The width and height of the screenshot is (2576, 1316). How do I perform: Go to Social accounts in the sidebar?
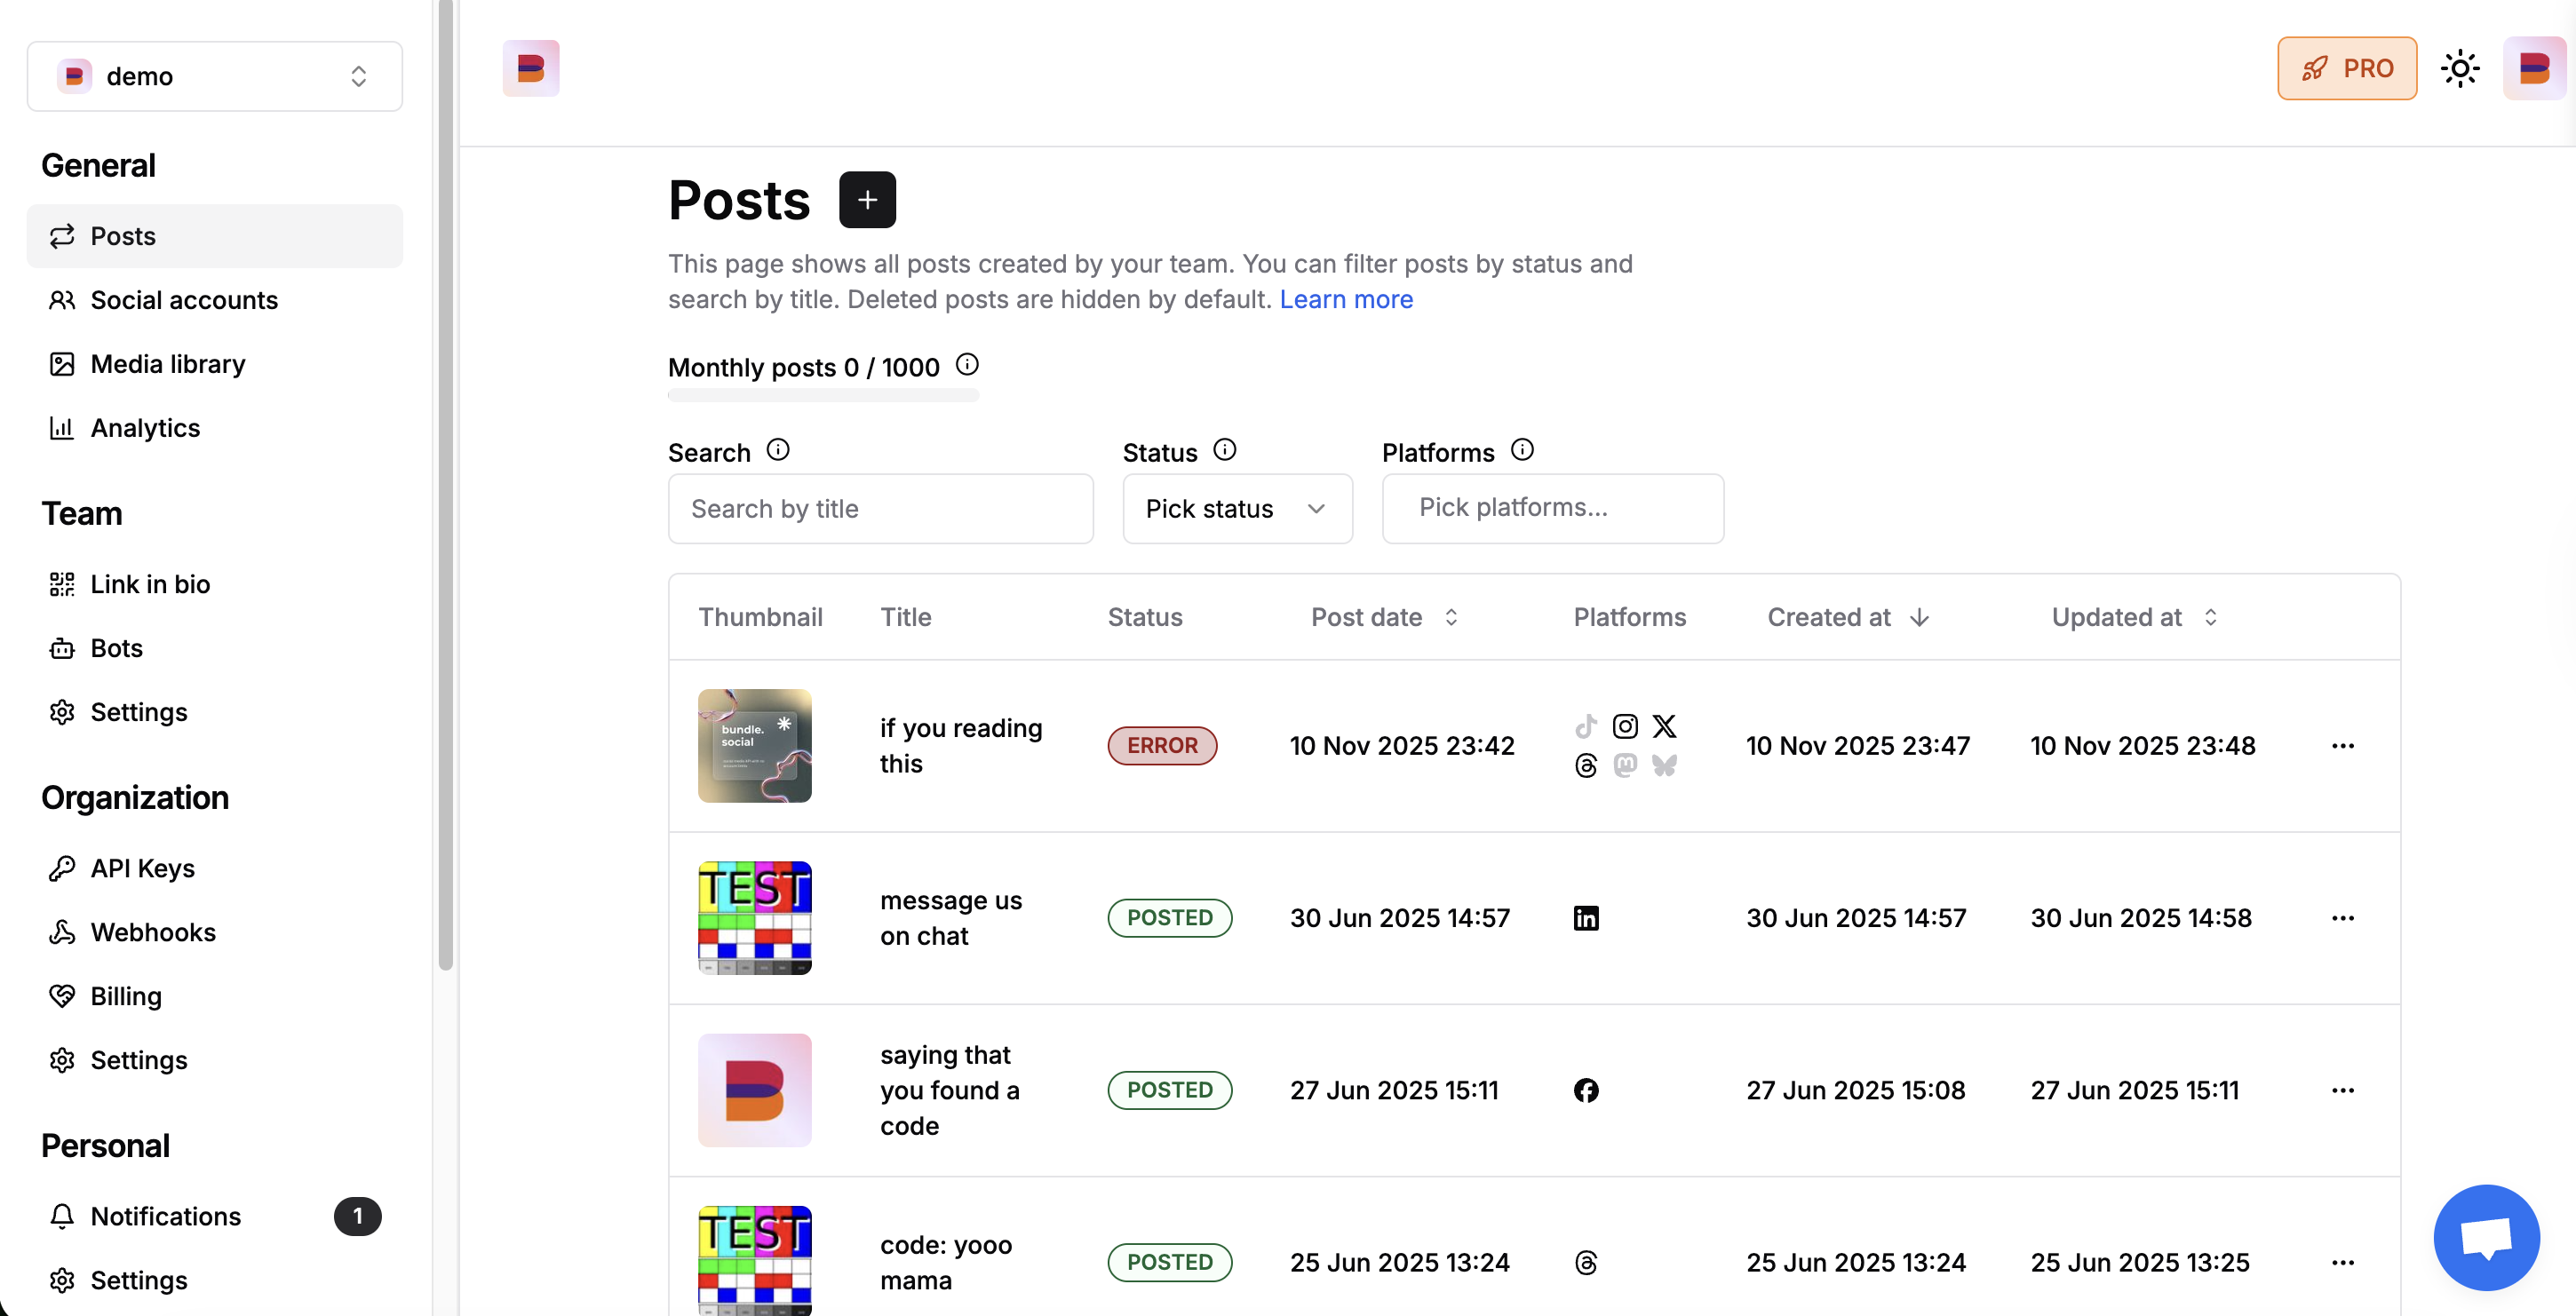[x=184, y=300]
